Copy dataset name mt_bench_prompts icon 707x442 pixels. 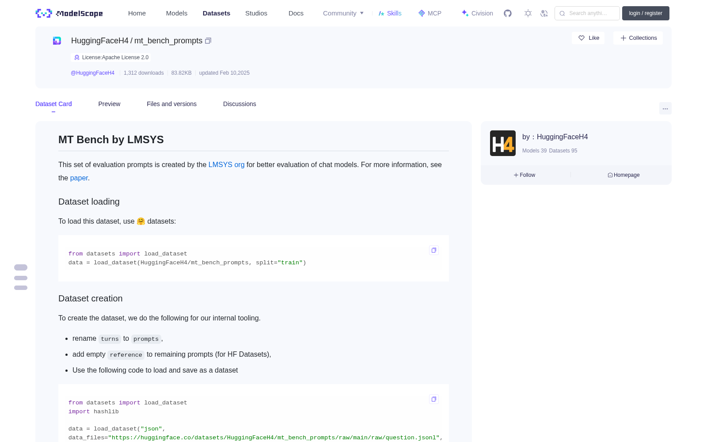pyautogui.click(x=208, y=41)
